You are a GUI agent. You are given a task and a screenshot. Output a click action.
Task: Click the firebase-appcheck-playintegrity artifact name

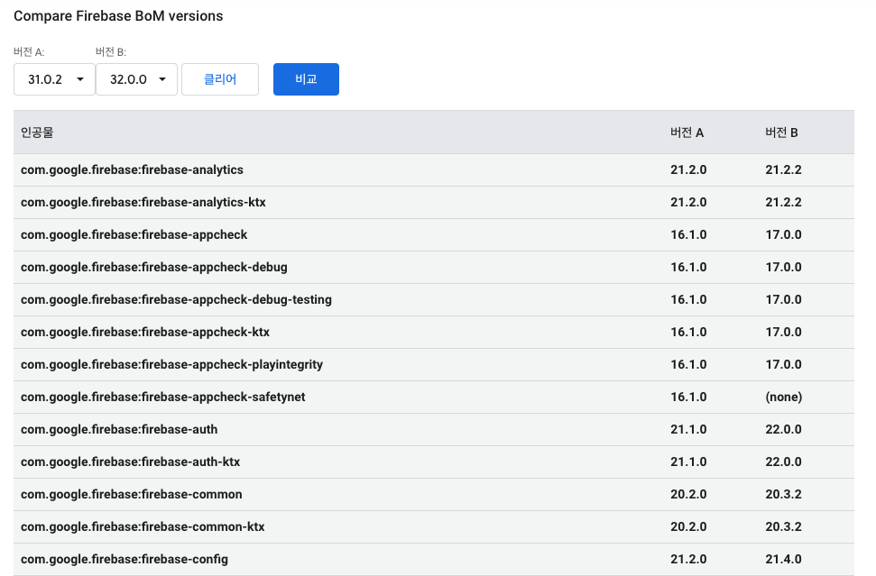[x=171, y=364]
